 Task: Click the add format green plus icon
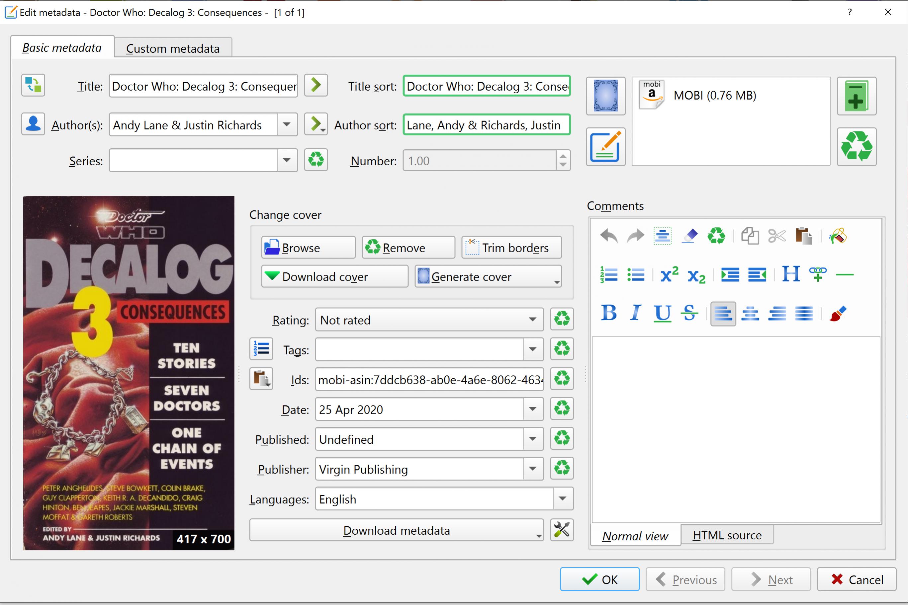coord(856,96)
